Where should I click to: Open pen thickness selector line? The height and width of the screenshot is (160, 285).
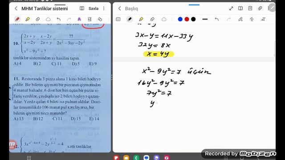(x=205, y=19)
